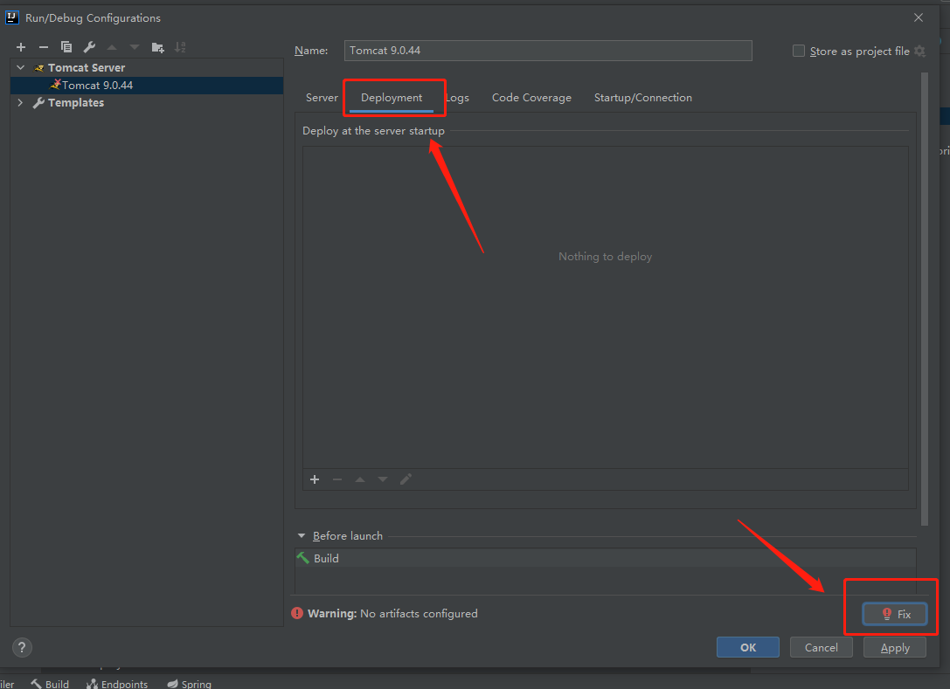Select Tomcat 9.0.44 configuration in tree

click(x=147, y=86)
